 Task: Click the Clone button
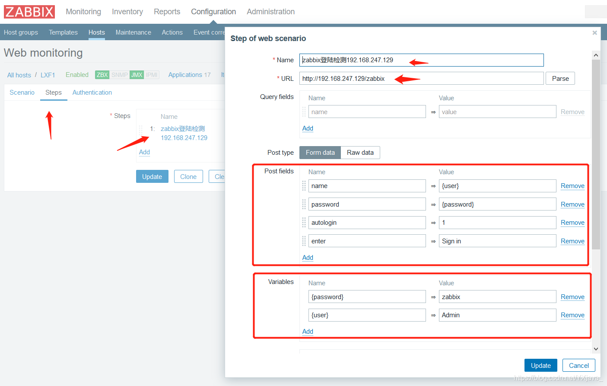[188, 176]
